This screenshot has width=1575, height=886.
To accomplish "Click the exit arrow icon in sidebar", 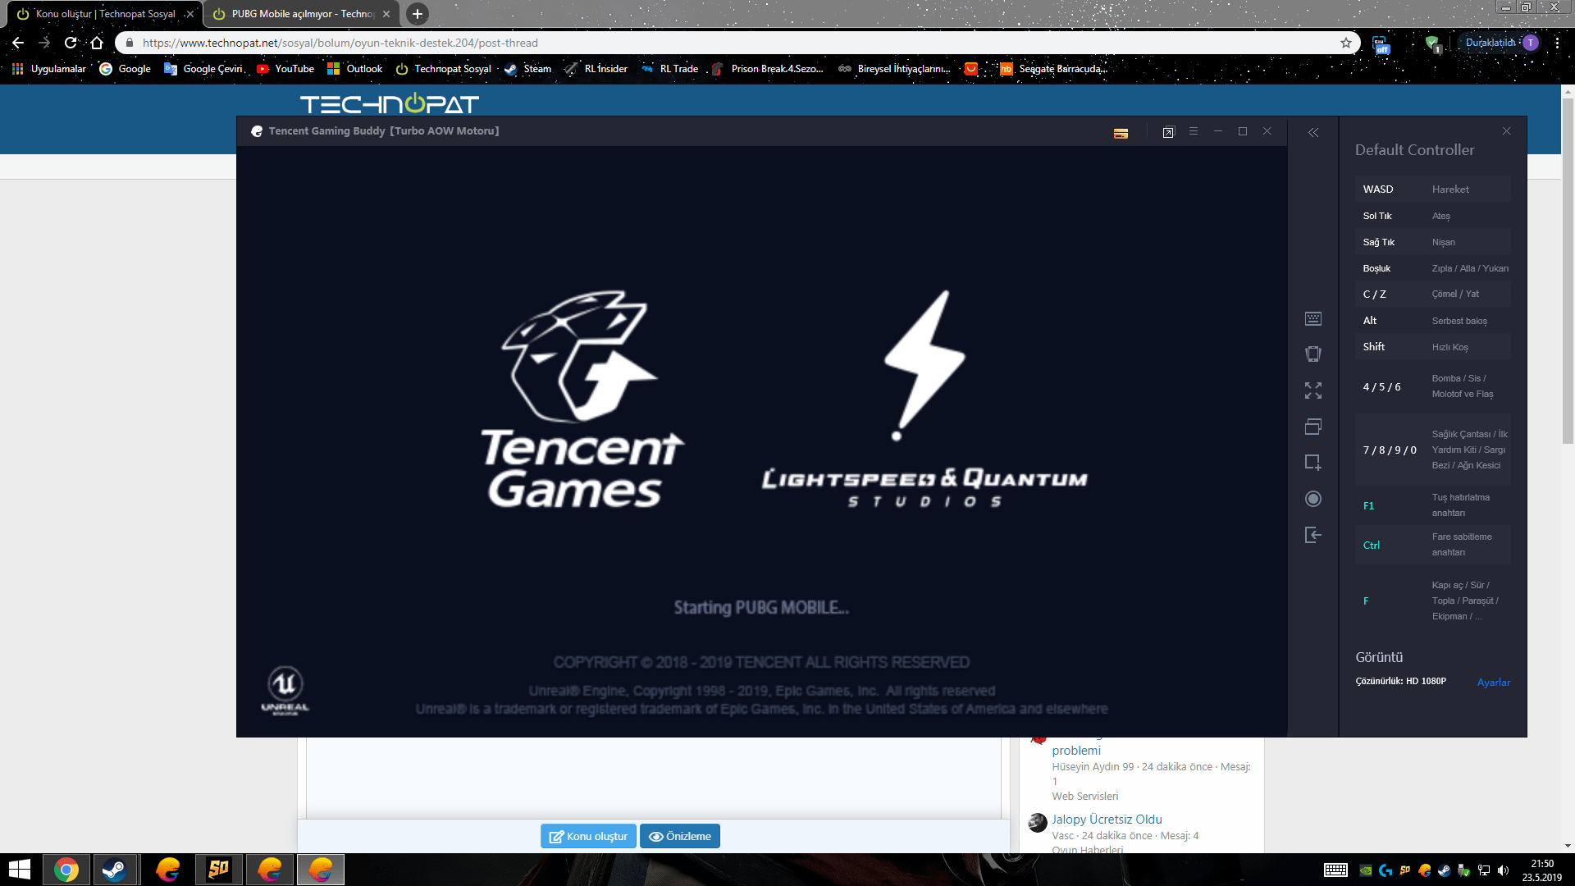I will coord(1312,535).
